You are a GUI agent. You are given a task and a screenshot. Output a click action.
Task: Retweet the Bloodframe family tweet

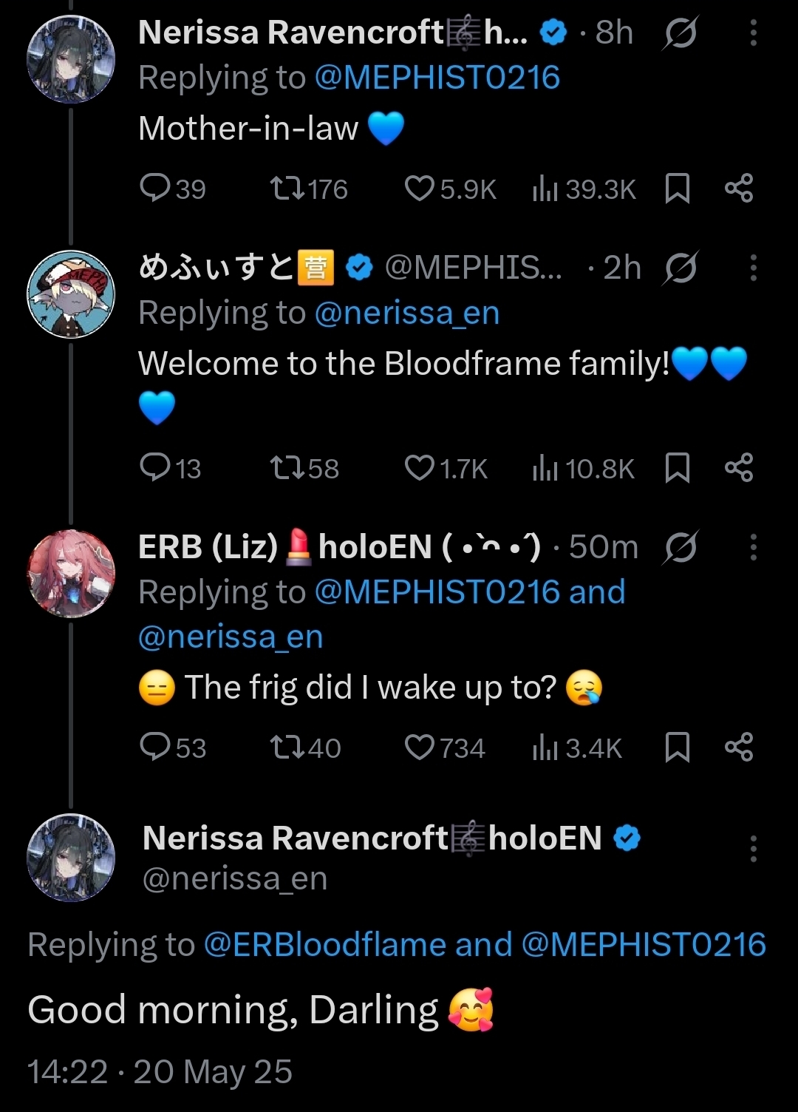[287, 468]
